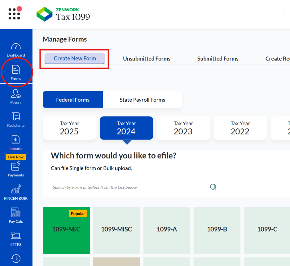Keep Federal Forms selected
The width and height of the screenshot is (290, 266).
click(x=72, y=100)
